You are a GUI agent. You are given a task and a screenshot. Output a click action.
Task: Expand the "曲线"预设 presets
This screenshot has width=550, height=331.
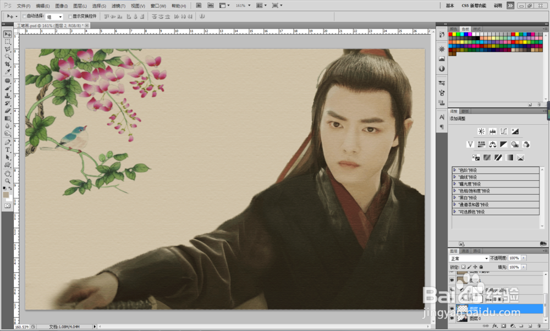455,176
